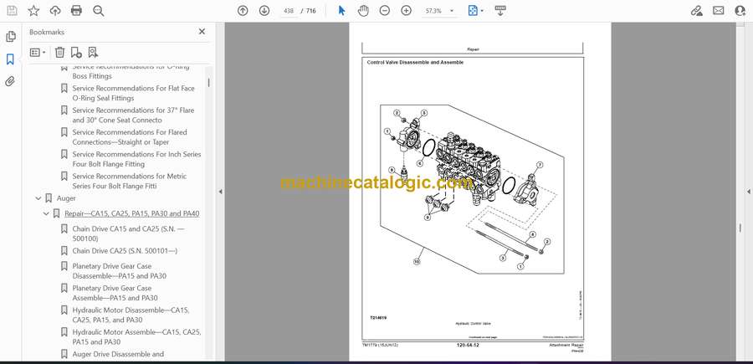Zoom out with the minus button
Image resolution: width=753 pixels, height=364 pixels.
pyautogui.click(x=384, y=11)
